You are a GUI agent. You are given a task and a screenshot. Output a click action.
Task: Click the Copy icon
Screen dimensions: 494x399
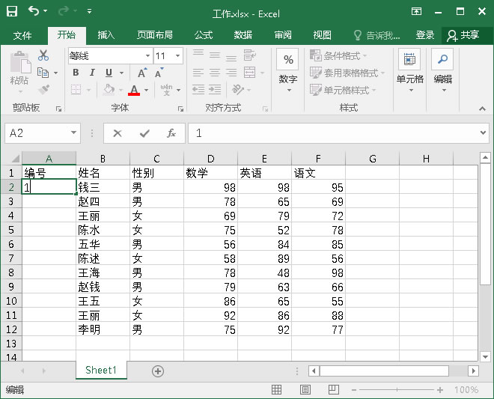(43, 73)
